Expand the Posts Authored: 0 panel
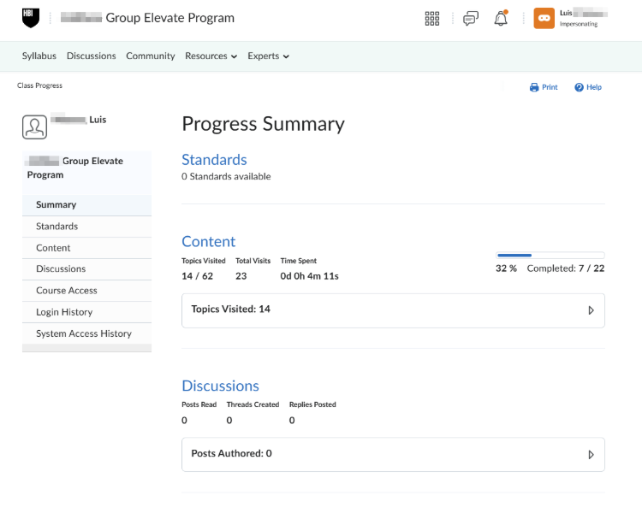Viewport: 642px width, 513px height. point(393,455)
